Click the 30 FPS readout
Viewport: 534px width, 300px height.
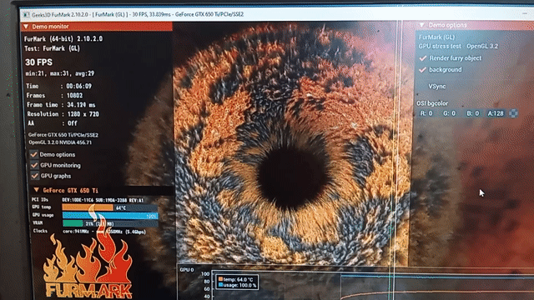[x=39, y=62]
